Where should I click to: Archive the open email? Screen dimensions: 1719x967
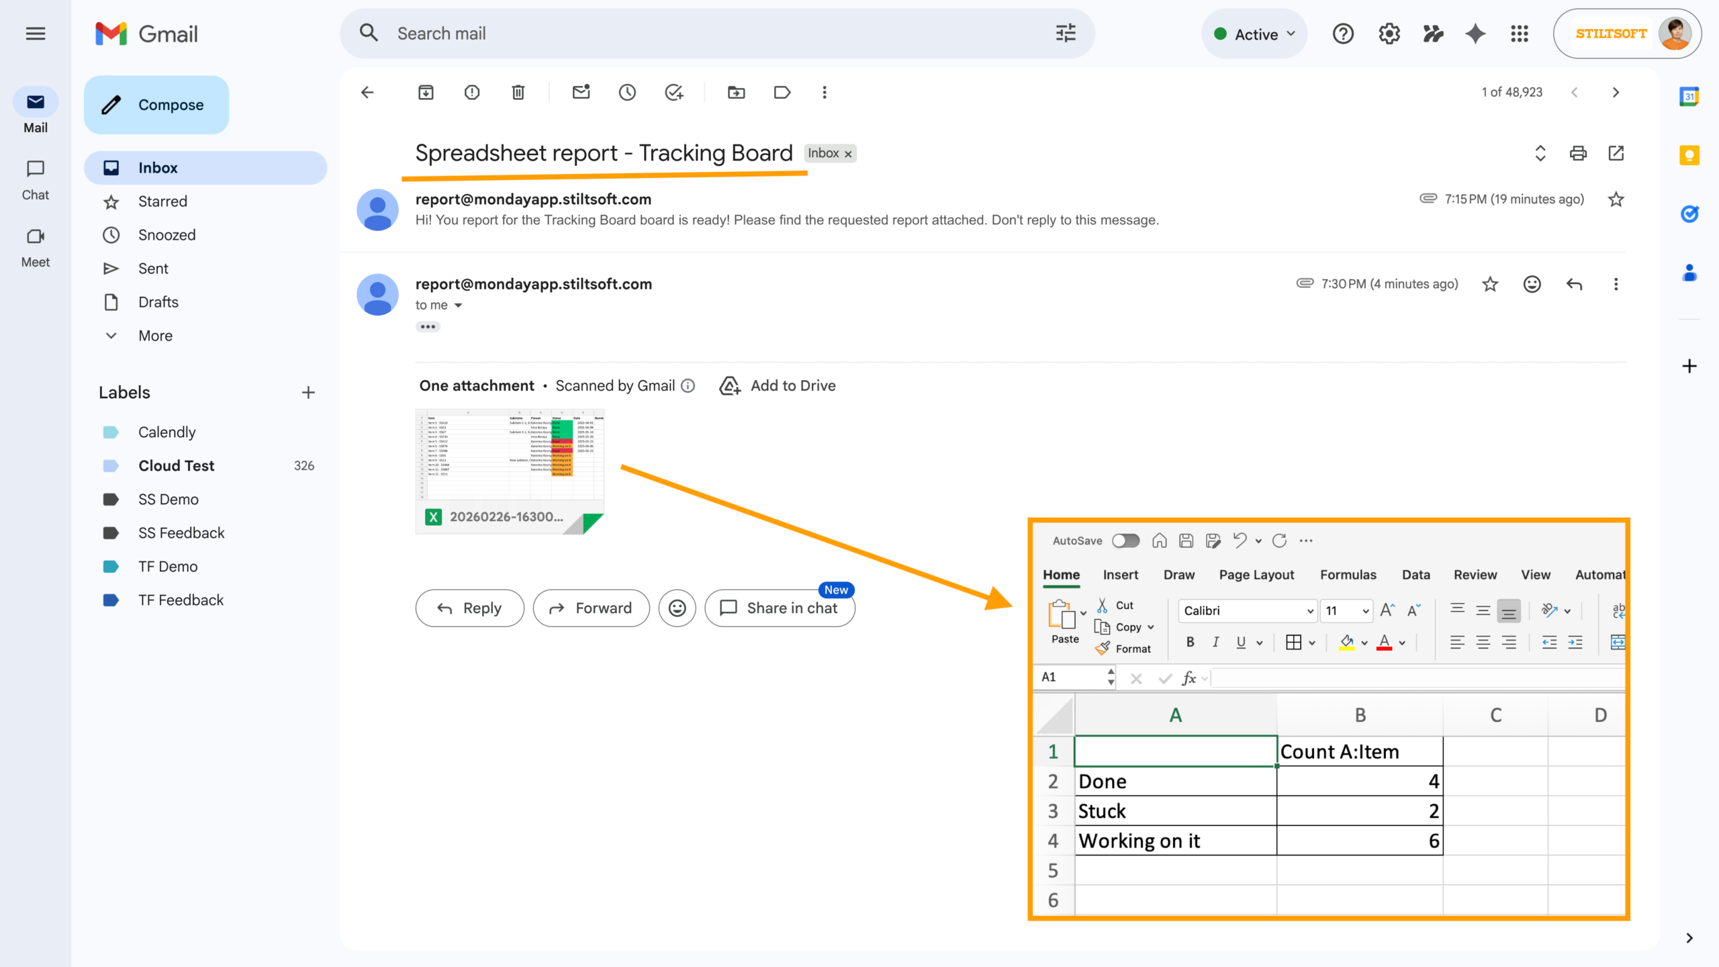(425, 93)
